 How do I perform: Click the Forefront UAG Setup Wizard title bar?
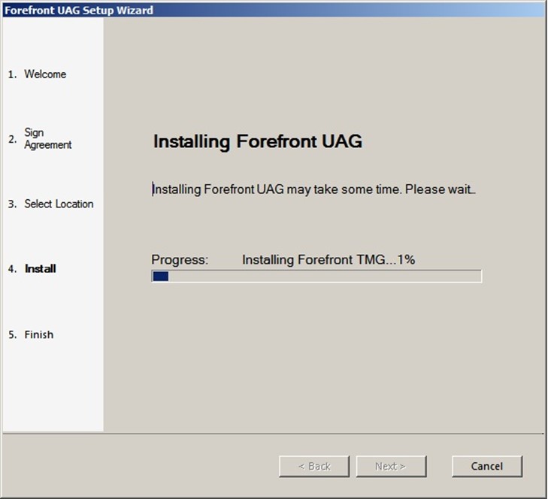pyautogui.click(x=274, y=10)
